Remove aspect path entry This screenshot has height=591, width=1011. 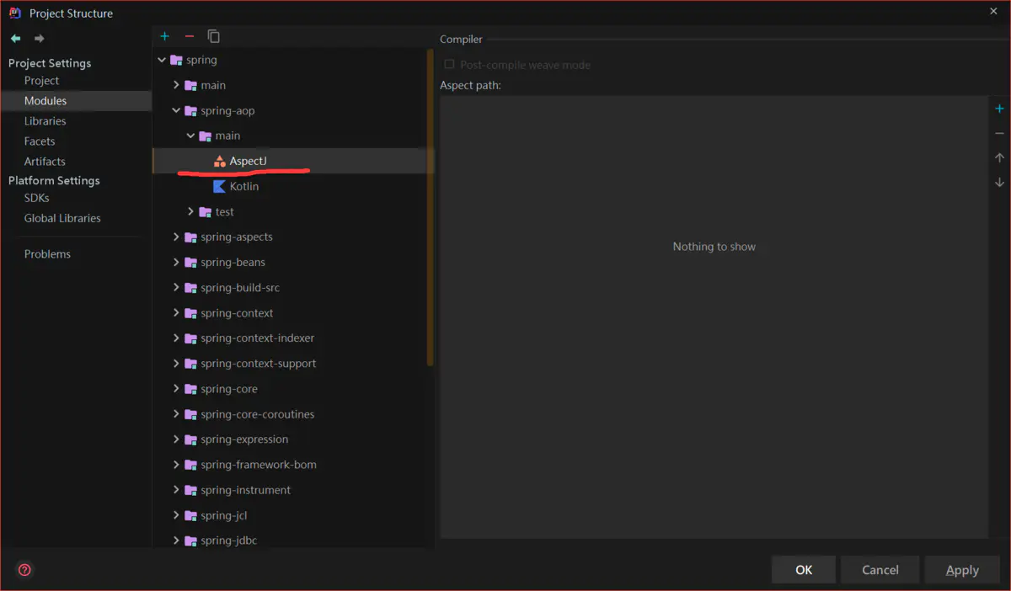pos(999,133)
